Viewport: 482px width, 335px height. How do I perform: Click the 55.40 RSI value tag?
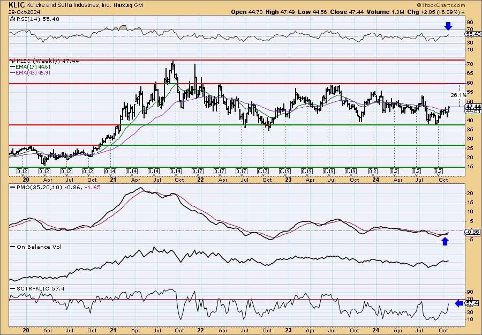473,34
